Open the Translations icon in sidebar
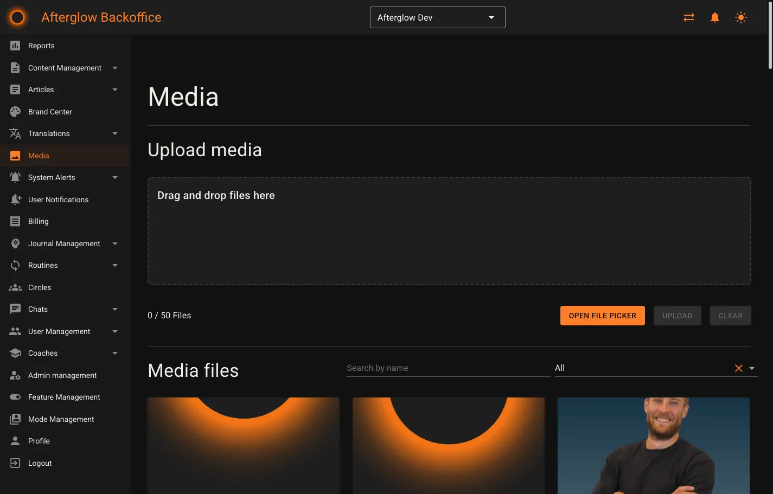The width and height of the screenshot is (773, 494). tap(15, 133)
